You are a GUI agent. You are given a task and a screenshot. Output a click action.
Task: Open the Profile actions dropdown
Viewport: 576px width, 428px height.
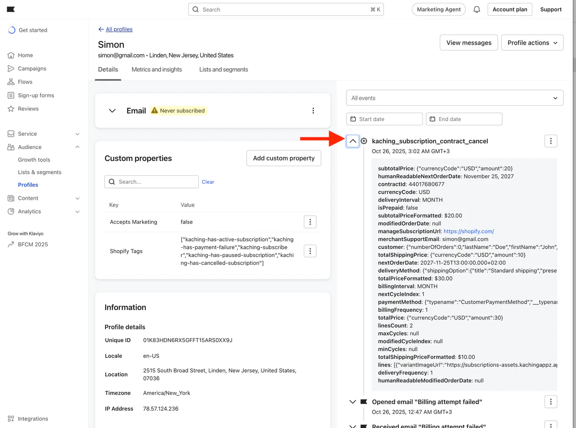pyautogui.click(x=532, y=43)
